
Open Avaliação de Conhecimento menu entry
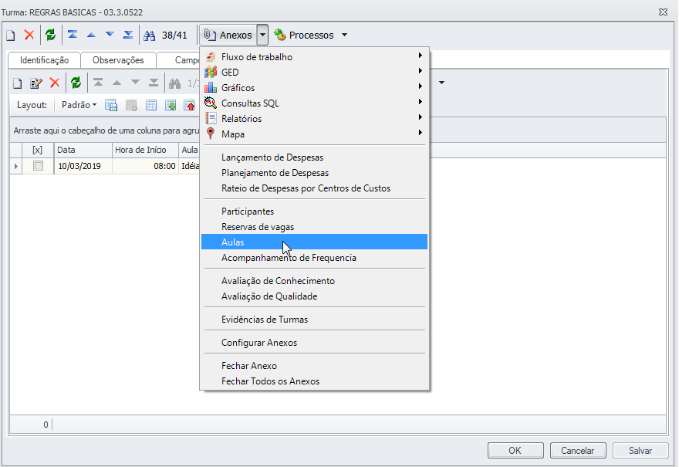[x=314, y=281]
